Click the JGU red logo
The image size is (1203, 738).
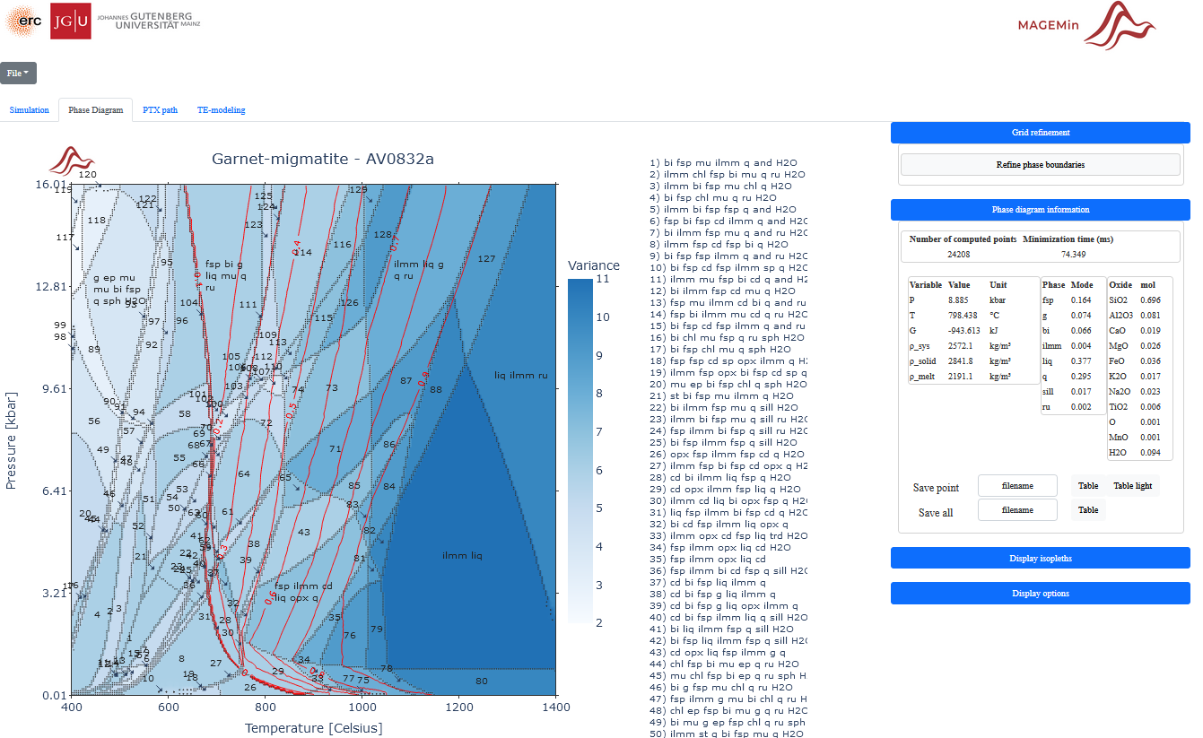coord(71,22)
